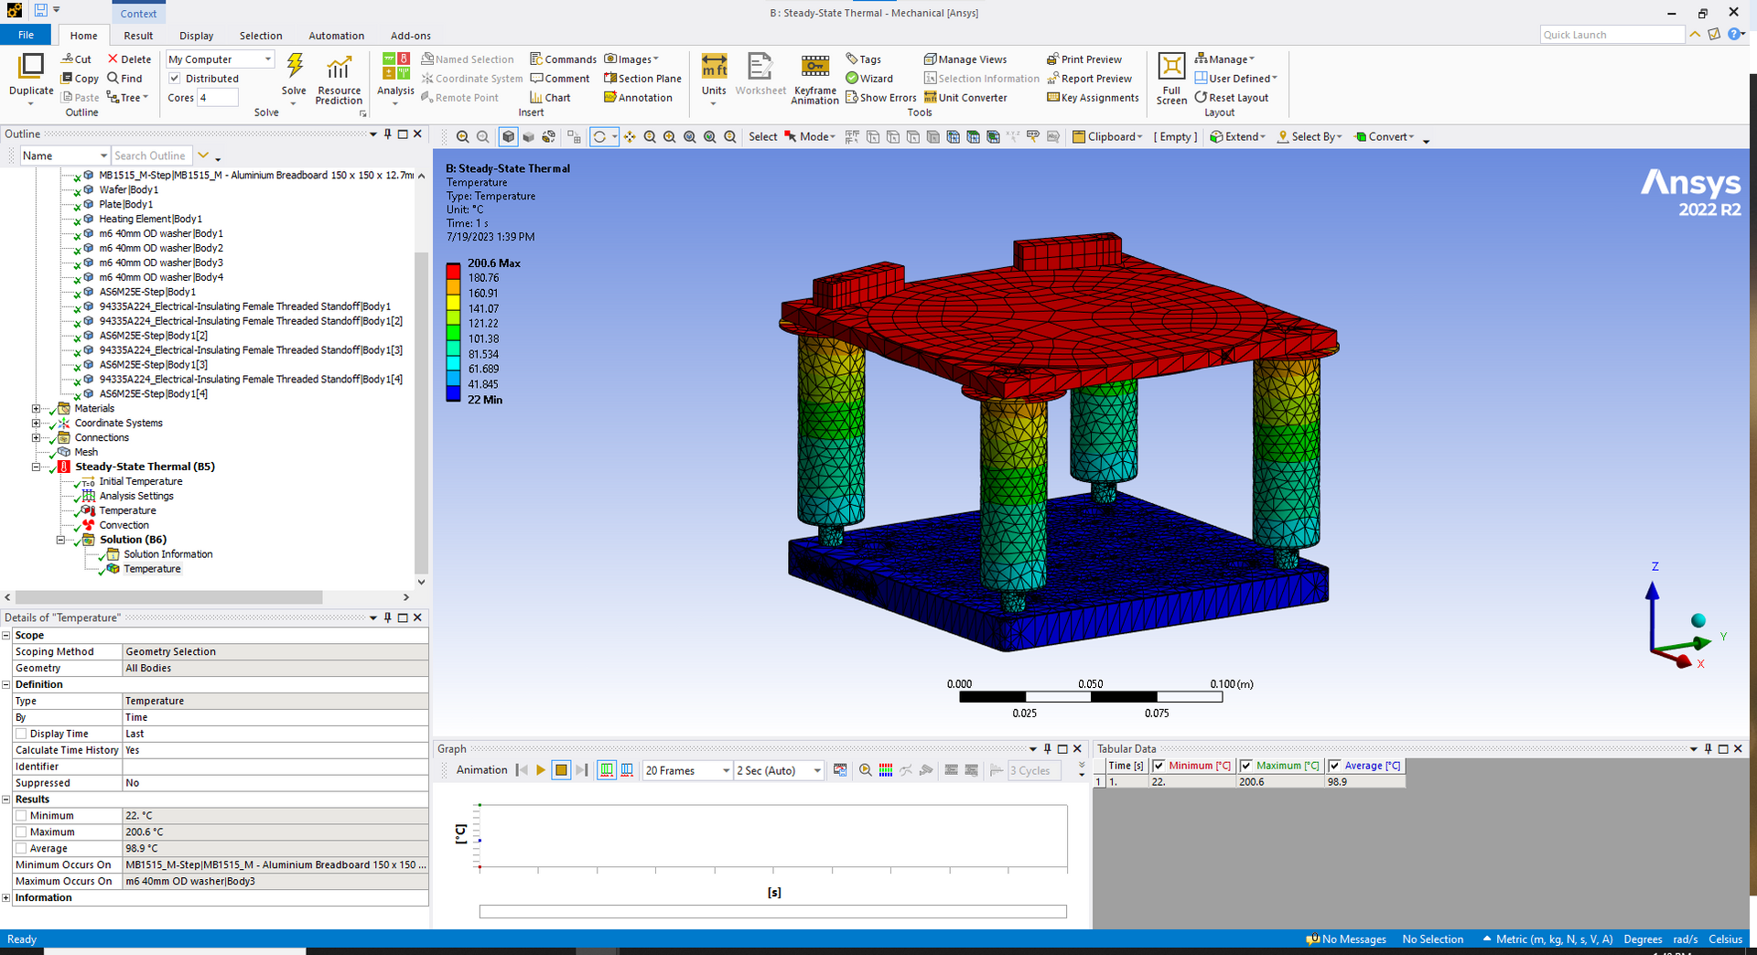Viewport: 1757px width, 955px height.
Task: Click the Distributed animation mode icon
Action: click(x=607, y=770)
